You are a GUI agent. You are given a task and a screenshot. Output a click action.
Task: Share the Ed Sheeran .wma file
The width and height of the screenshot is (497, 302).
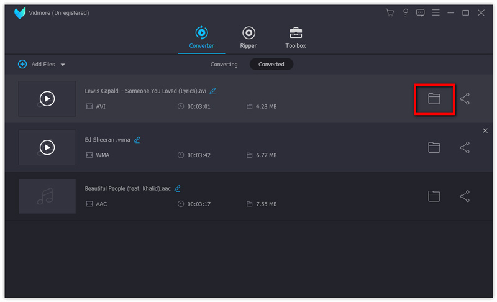(x=465, y=147)
